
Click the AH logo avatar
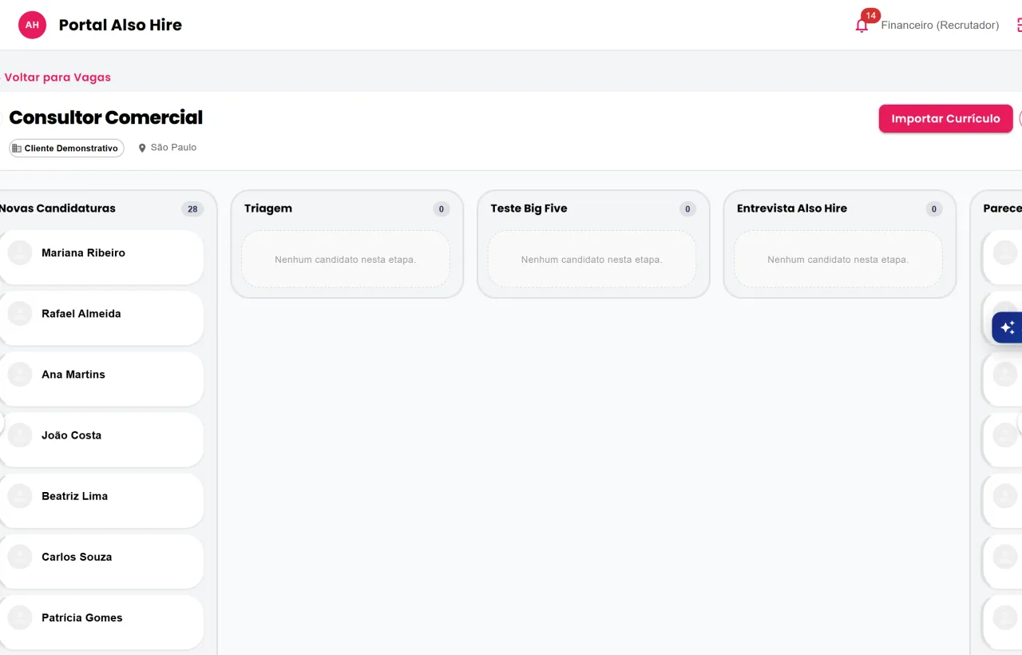[32, 25]
